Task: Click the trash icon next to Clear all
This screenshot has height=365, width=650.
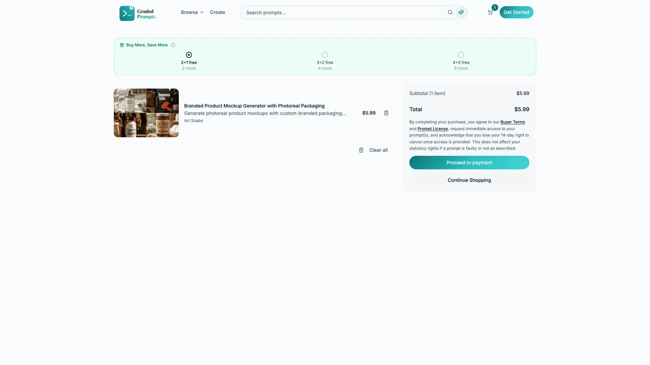Action: click(x=361, y=150)
